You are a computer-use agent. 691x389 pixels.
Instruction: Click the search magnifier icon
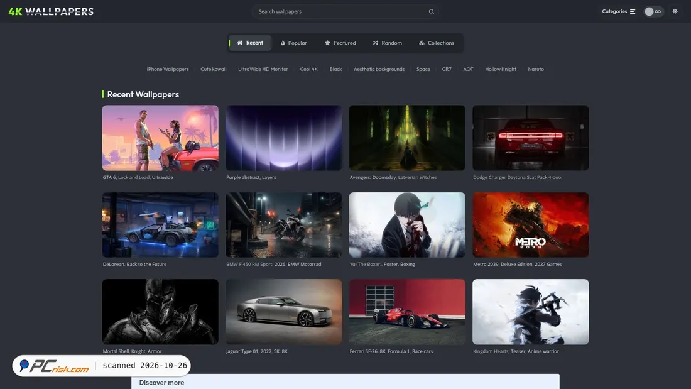tap(432, 12)
